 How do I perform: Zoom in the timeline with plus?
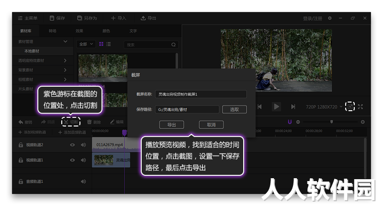coord(363,122)
